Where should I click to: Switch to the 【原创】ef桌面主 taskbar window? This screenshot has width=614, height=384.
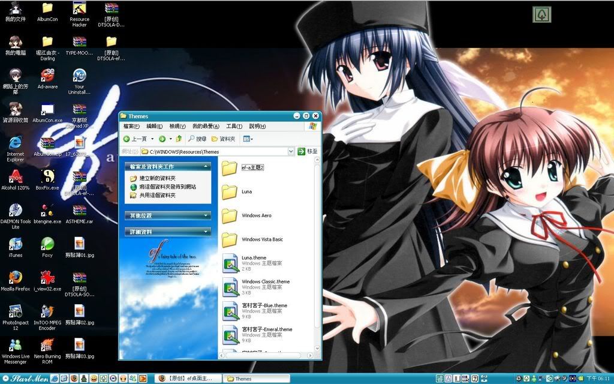pyautogui.click(x=188, y=379)
